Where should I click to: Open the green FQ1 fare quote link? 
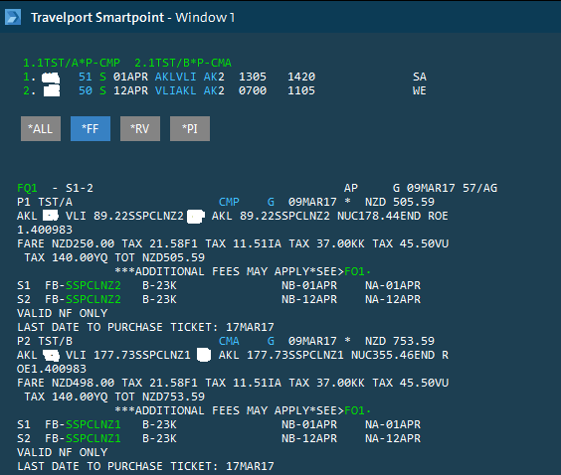(27, 188)
